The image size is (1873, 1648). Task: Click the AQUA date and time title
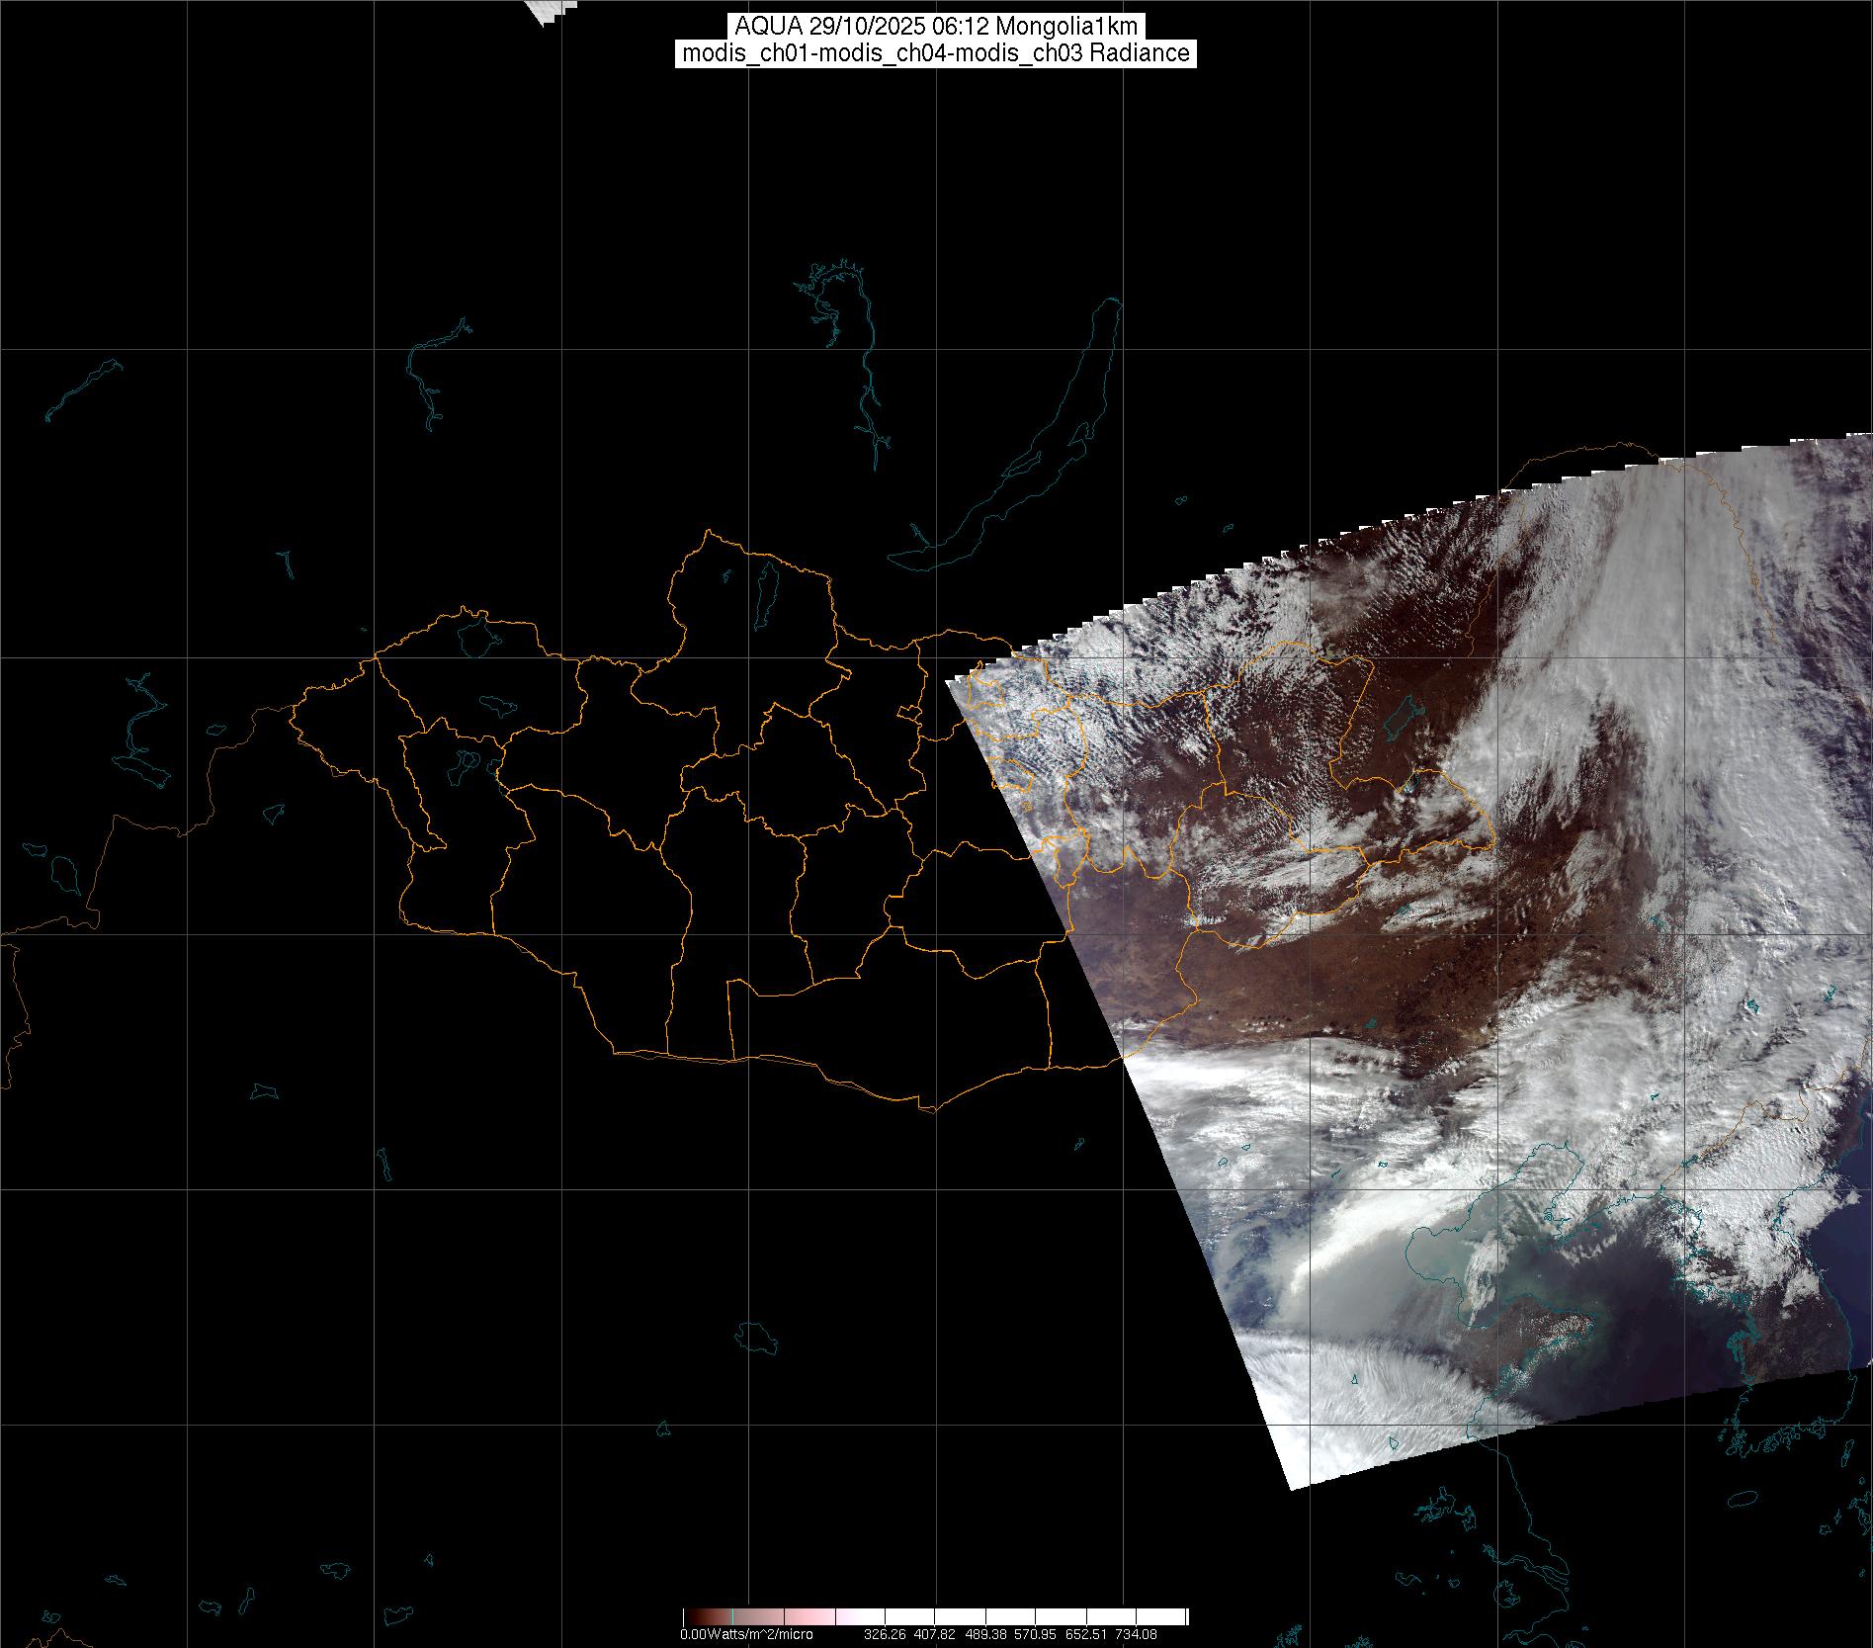coord(936,27)
